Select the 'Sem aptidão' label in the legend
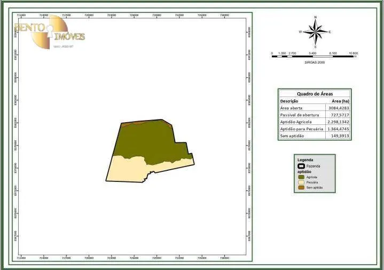 (x=315, y=187)
